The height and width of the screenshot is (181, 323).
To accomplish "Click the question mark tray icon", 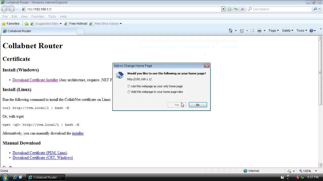I will click(282, 177).
